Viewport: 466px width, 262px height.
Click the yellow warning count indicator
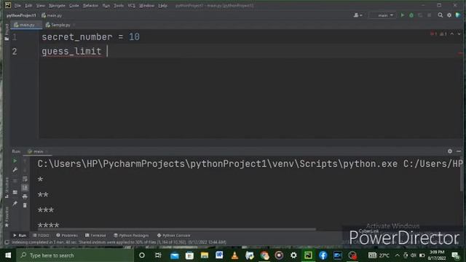coord(443,34)
